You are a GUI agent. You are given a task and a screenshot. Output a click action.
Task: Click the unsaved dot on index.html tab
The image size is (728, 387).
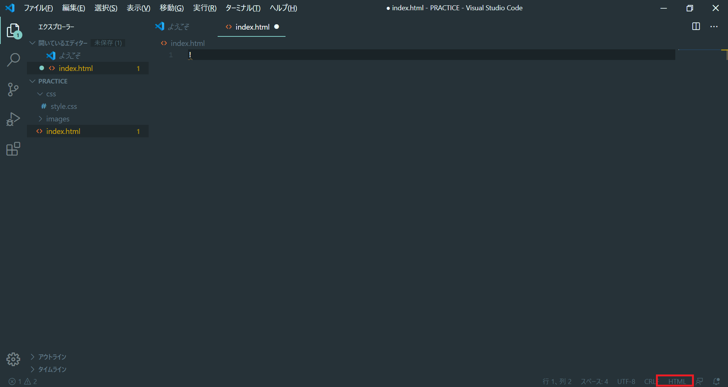click(x=276, y=27)
